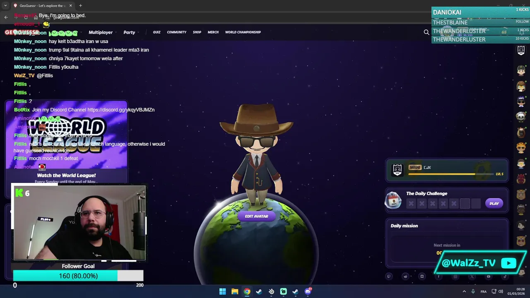Click the MANI name badge

[x=415, y=167]
